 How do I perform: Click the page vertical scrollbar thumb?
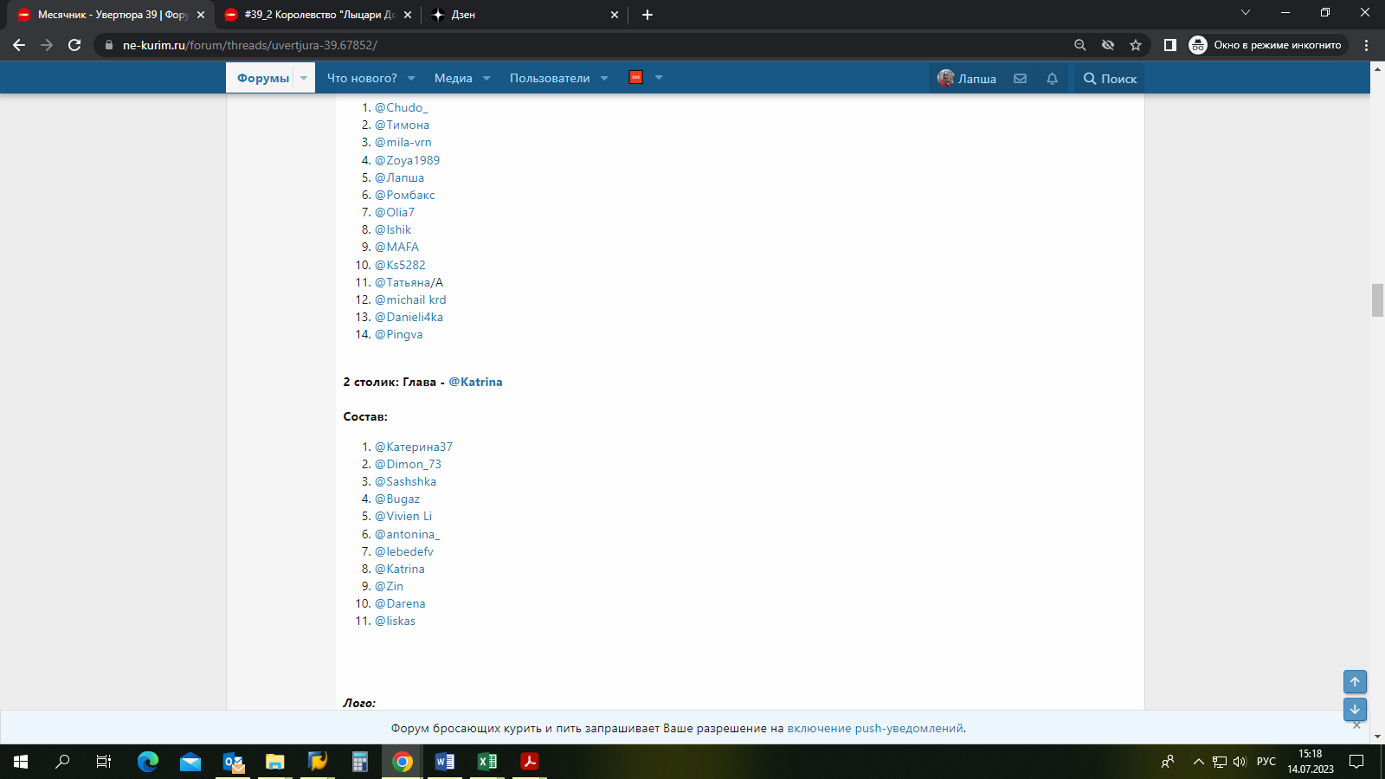(x=1377, y=300)
